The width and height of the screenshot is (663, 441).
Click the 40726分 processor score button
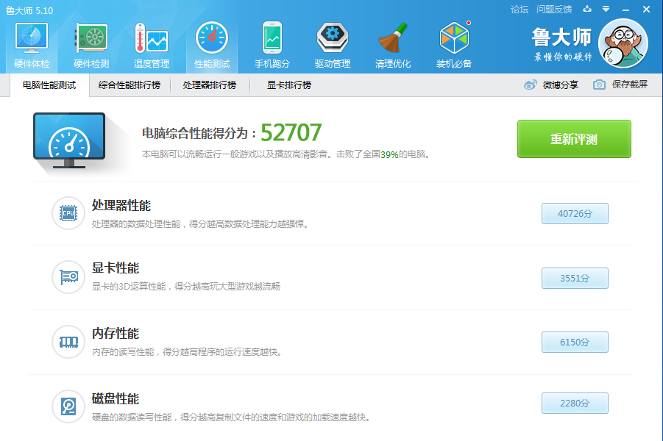(x=575, y=213)
